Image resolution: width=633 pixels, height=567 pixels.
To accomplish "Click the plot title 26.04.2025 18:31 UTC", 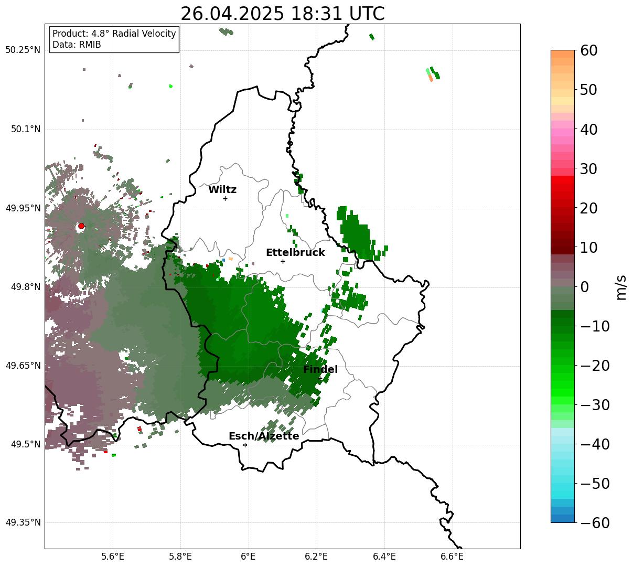I will [x=282, y=14].
